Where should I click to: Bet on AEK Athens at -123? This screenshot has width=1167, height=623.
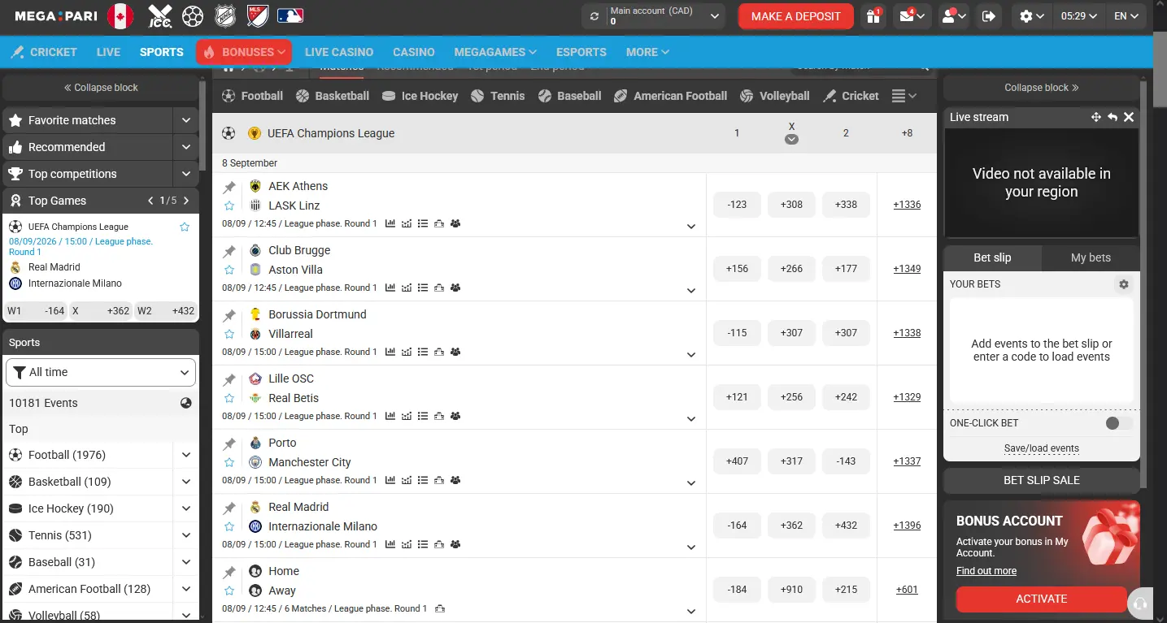click(737, 205)
